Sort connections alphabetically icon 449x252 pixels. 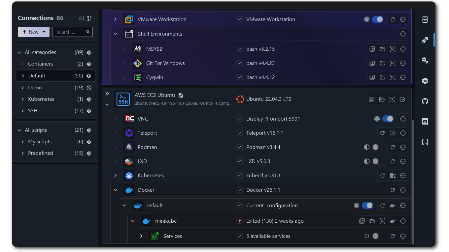pyautogui.click(x=89, y=18)
